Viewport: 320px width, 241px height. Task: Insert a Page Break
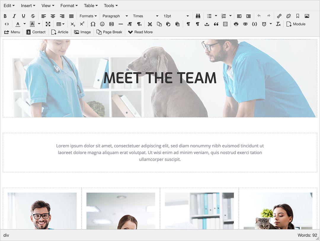point(109,32)
